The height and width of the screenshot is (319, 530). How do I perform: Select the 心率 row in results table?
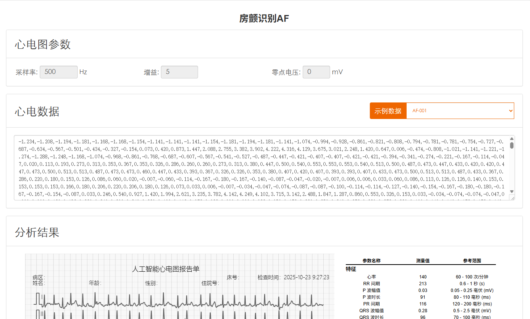tap(420, 277)
